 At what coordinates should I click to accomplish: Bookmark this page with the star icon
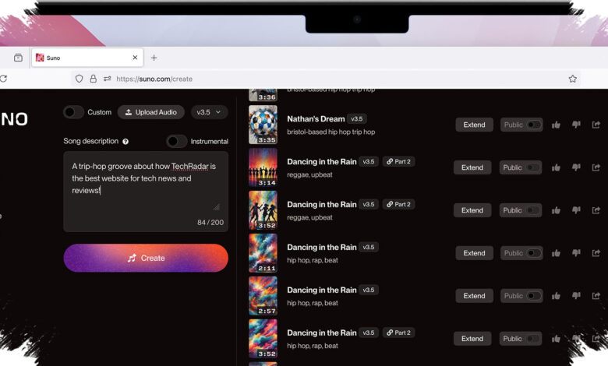point(572,79)
